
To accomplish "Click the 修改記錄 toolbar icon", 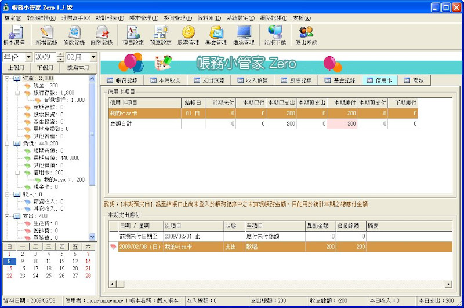I will [x=74, y=35].
